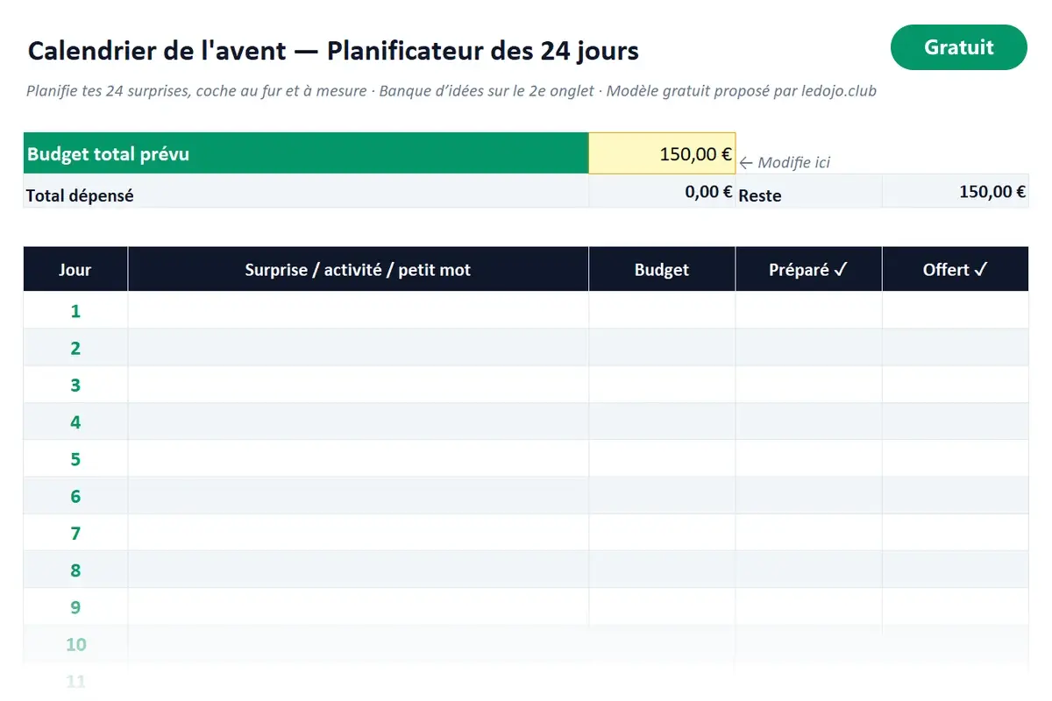Select the Total dépensé label cell
The width and height of the screenshot is (1052, 701).
306,191
